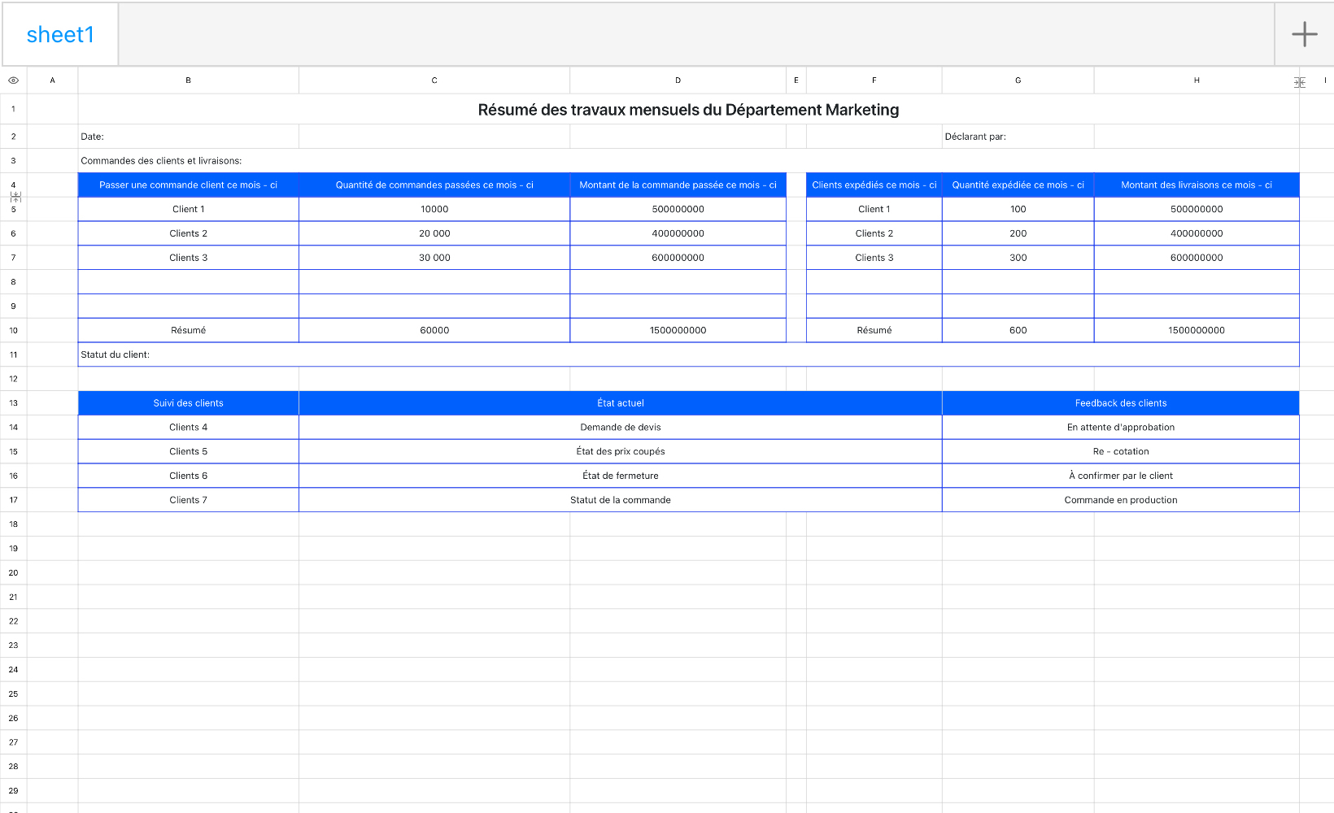Select column B header
1334x813 pixels.
(x=188, y=80)
